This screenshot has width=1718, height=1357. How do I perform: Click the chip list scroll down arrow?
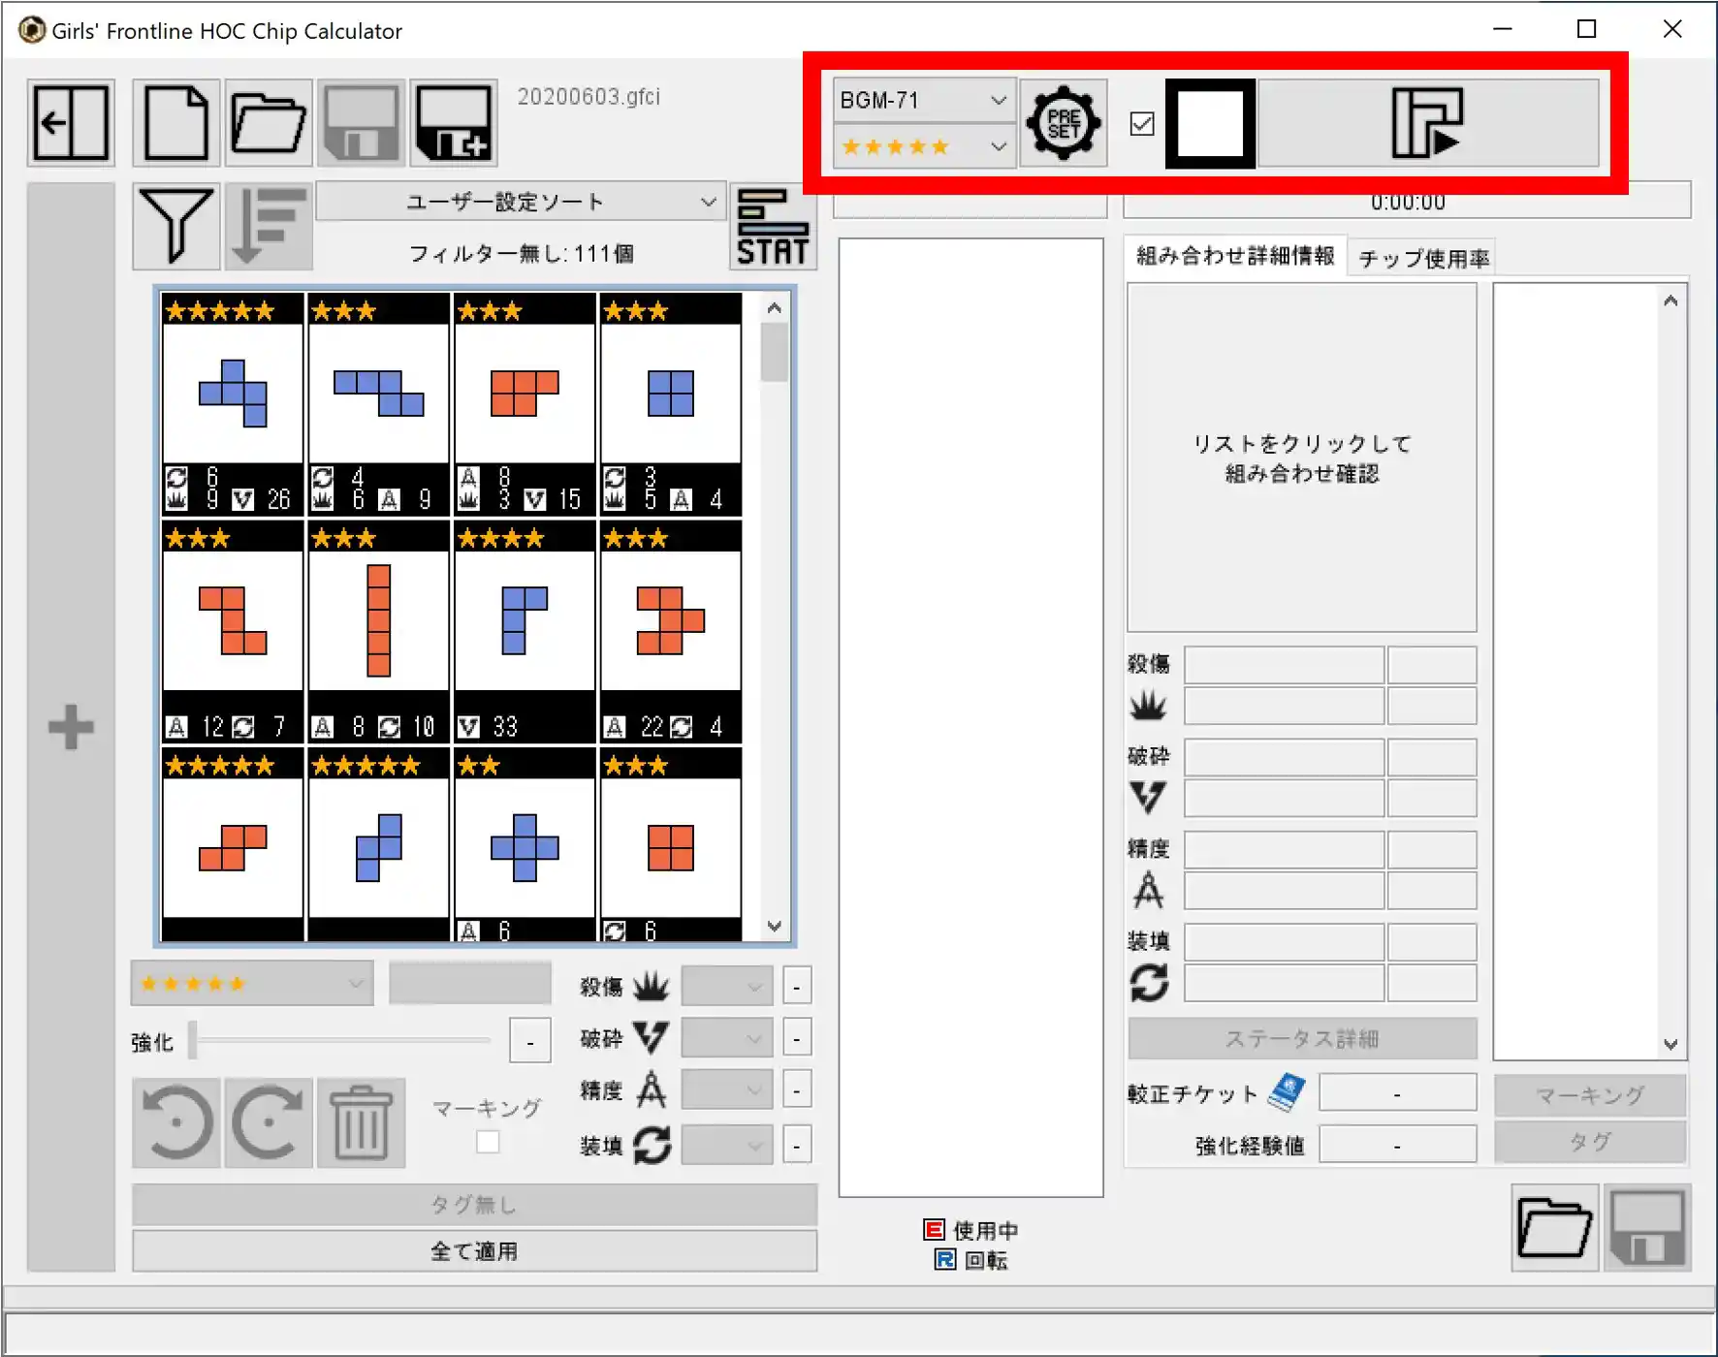(774, 926)
